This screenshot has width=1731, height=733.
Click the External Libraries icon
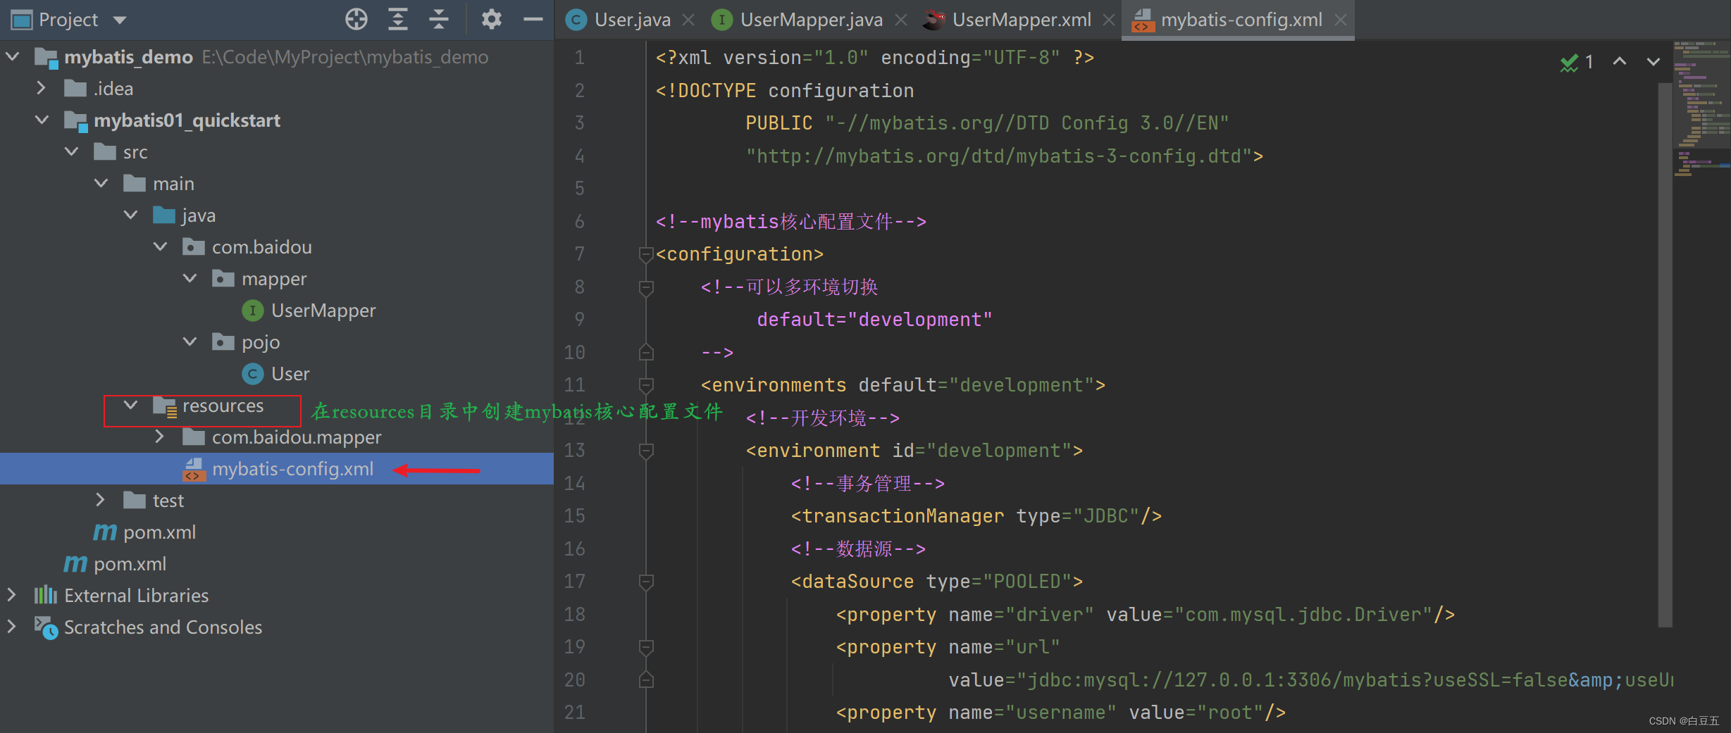pos(46,595)
